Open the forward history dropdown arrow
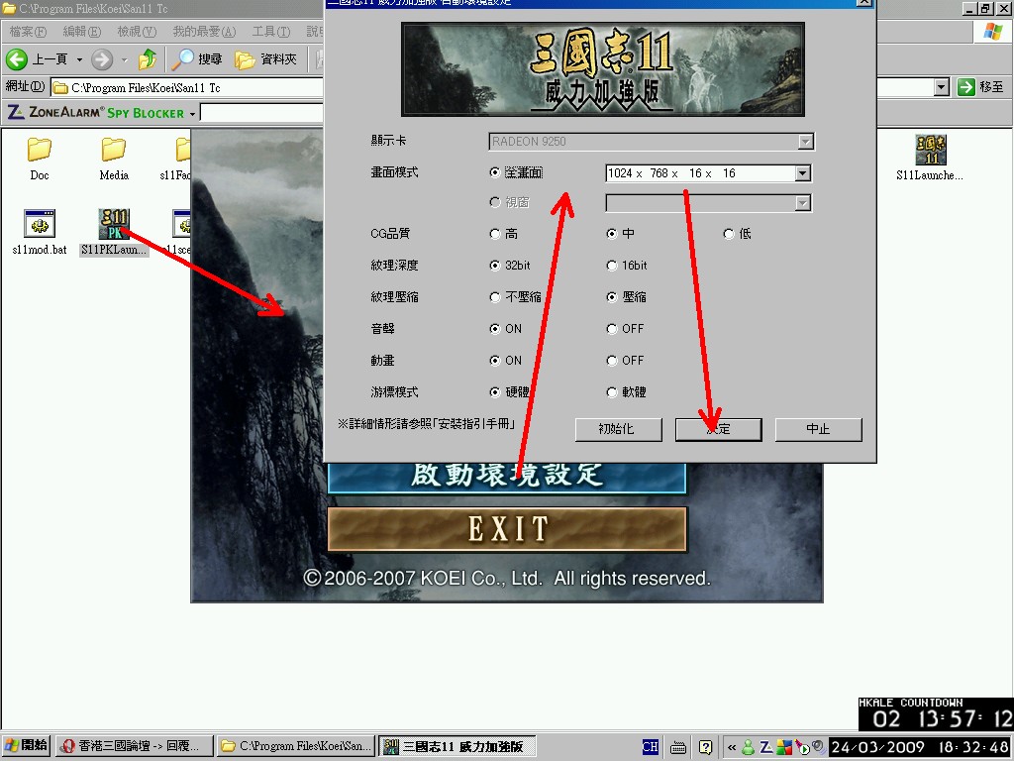The width and height of the screenshot is (1014, 761). [x=124, y=60]
